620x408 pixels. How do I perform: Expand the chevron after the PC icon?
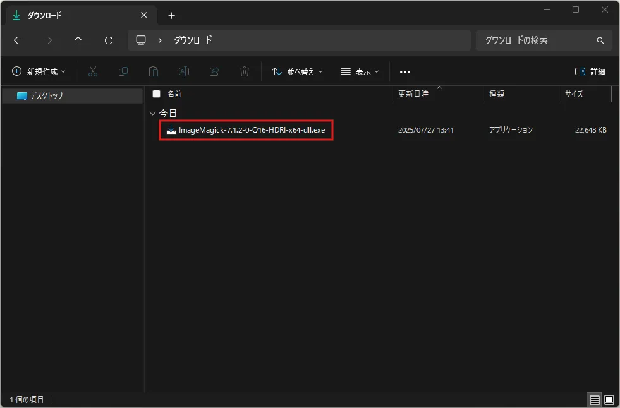tap(160, 40)
